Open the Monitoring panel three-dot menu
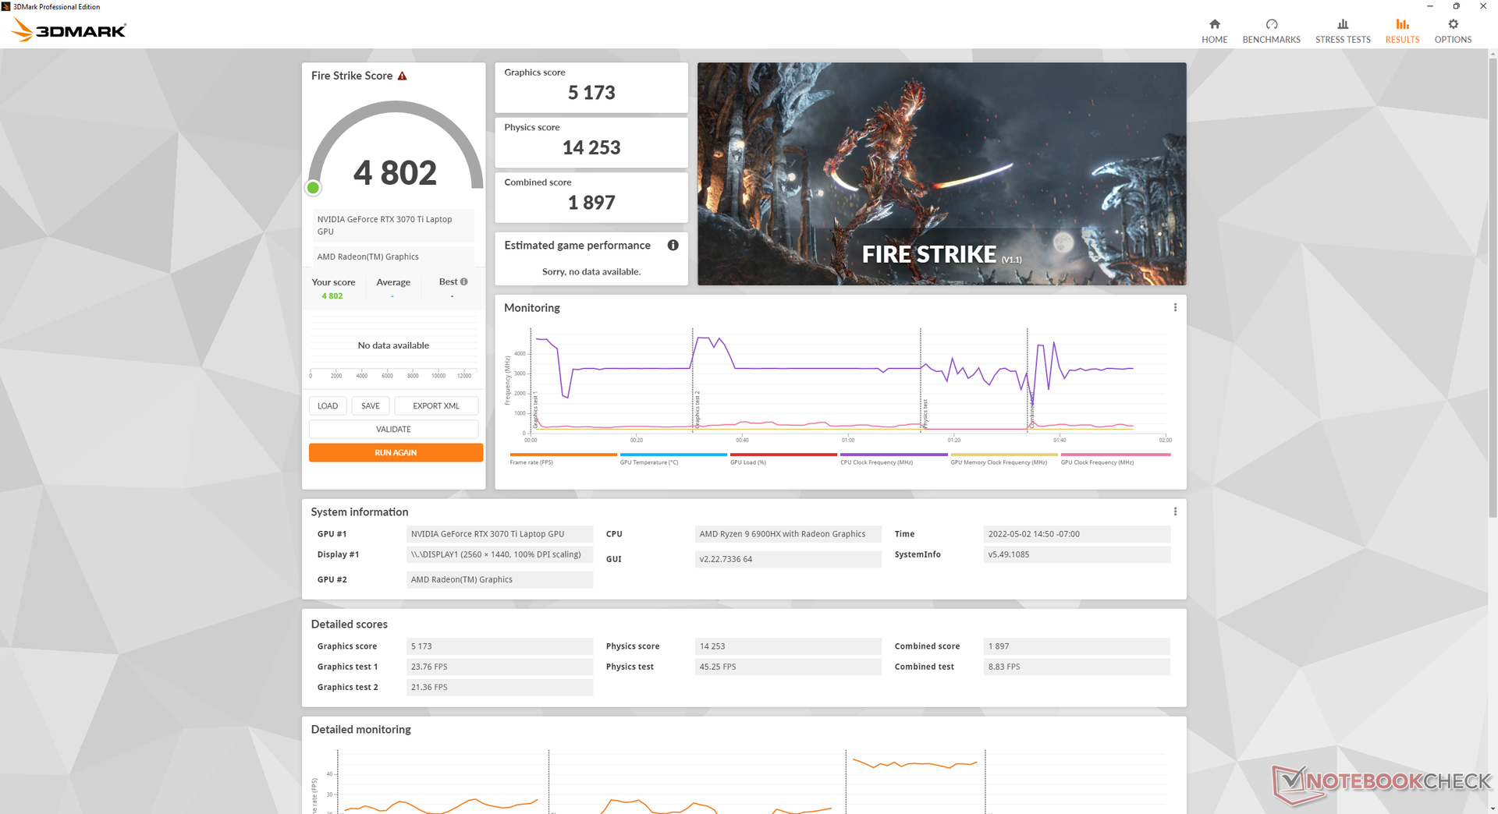This screenshot has width=1498, height=814. click(x=1175, y=307)
